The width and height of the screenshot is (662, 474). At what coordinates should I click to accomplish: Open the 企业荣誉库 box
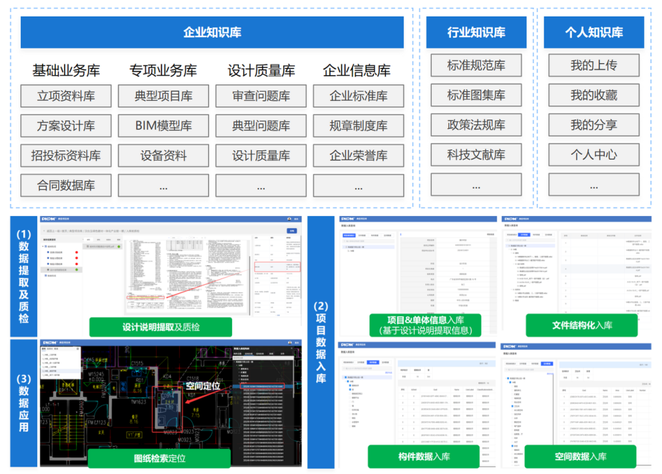pos(359,156)
